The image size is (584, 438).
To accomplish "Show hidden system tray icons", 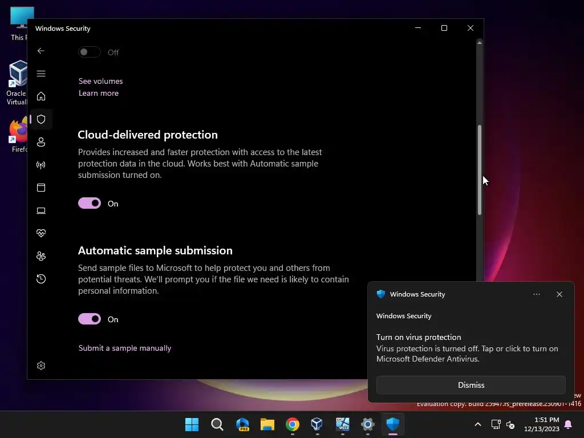I will (x=478, y=424).
